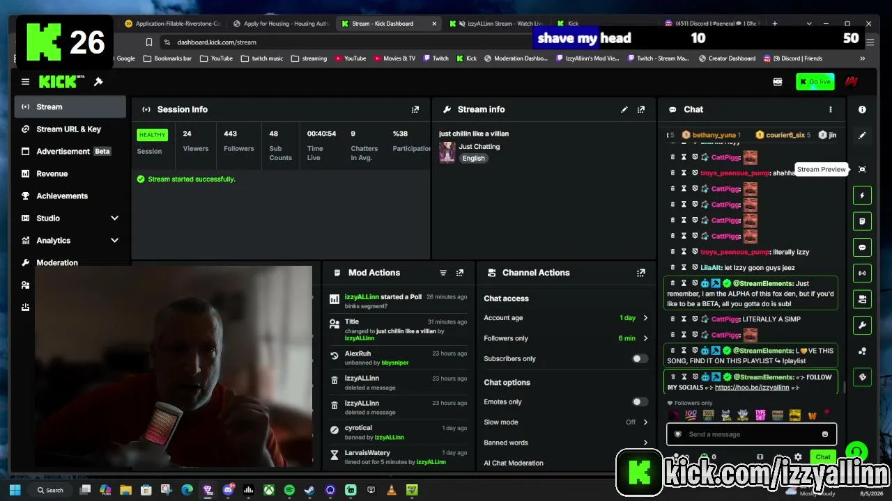
Task: Click the CattPigg username beside LITERALLY A SIMP
Action: pyautogui.click(x=725, y=319)
